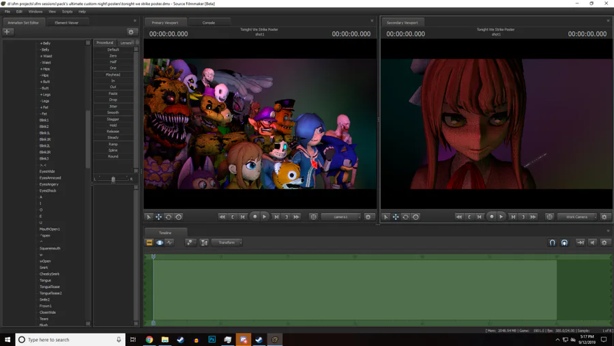Fast-forward to end in Primary Viewport
This screenshot has height=346, width=614.
(x=297, y=217)
